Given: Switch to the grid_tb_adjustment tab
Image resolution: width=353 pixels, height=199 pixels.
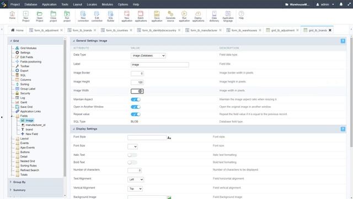Looking at the screenshot, I should 282,30.
